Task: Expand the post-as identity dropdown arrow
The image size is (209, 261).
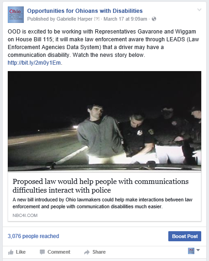Action: pyautogui.click(x=198, y=250)
